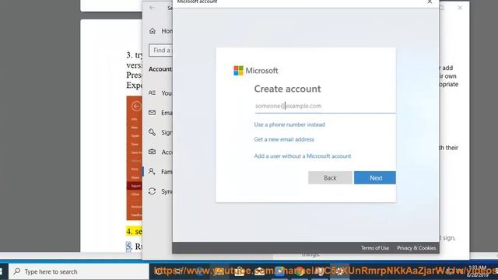Click the Back button in Create account dialog

(x=330, y=178)
